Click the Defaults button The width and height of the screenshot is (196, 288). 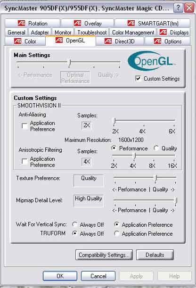[155, 255]
